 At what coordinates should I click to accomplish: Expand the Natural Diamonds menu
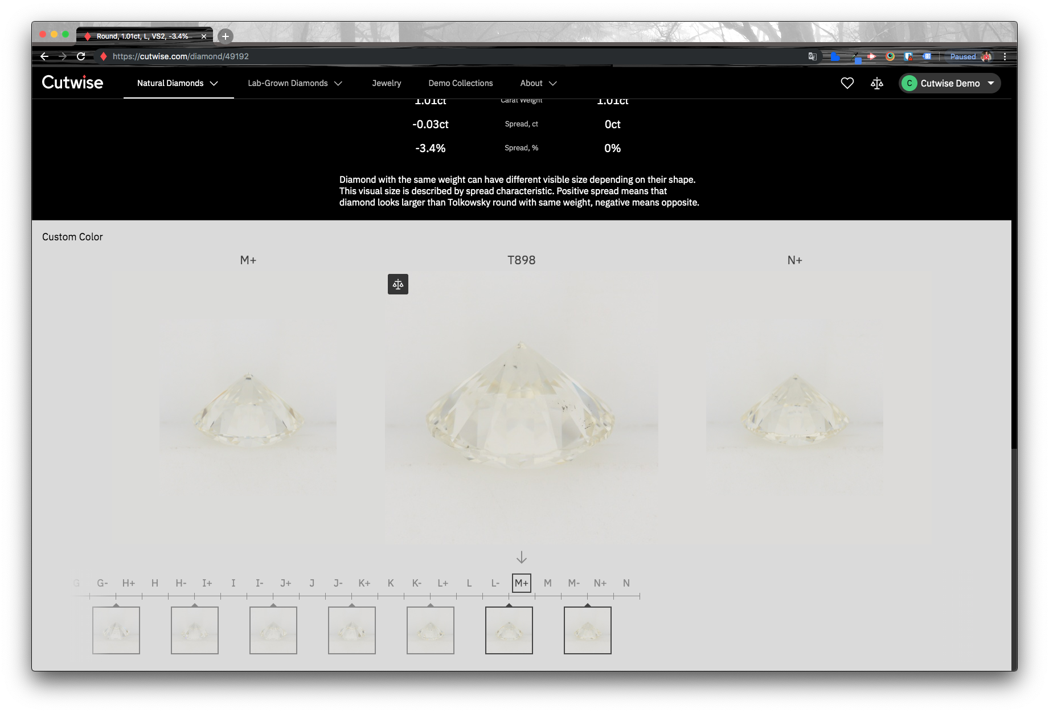point(178,83)
